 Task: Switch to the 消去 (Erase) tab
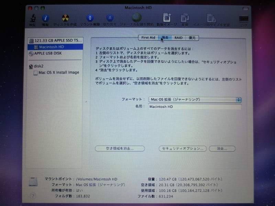click(x=165, y=38)
